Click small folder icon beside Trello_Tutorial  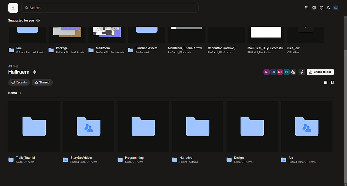(11, 159)
